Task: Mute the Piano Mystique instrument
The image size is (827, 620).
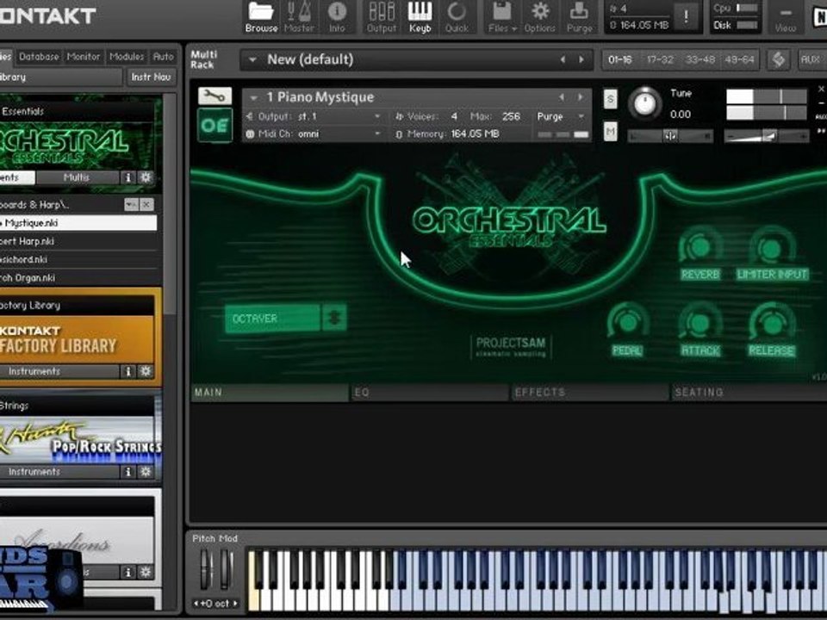Action: pyautogui.click(x=610, y=131)
